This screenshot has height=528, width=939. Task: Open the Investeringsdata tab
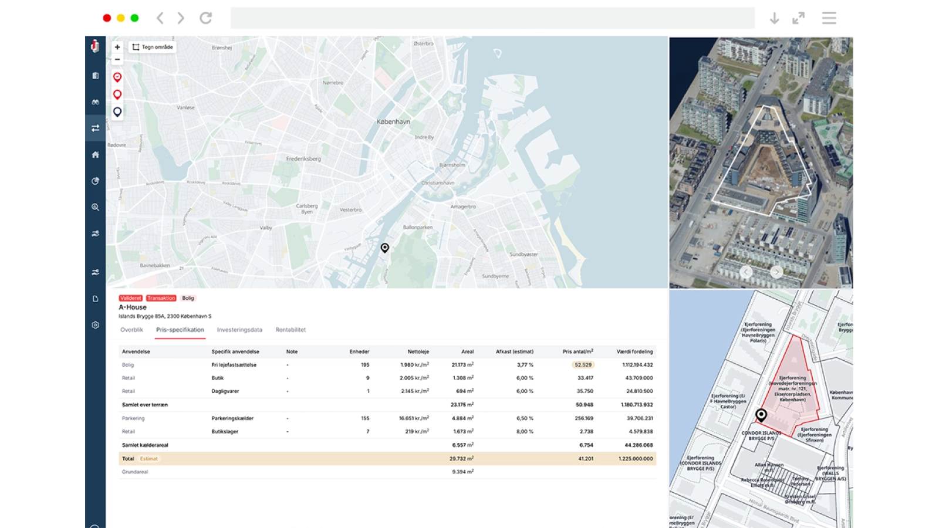tap(239, 330)
